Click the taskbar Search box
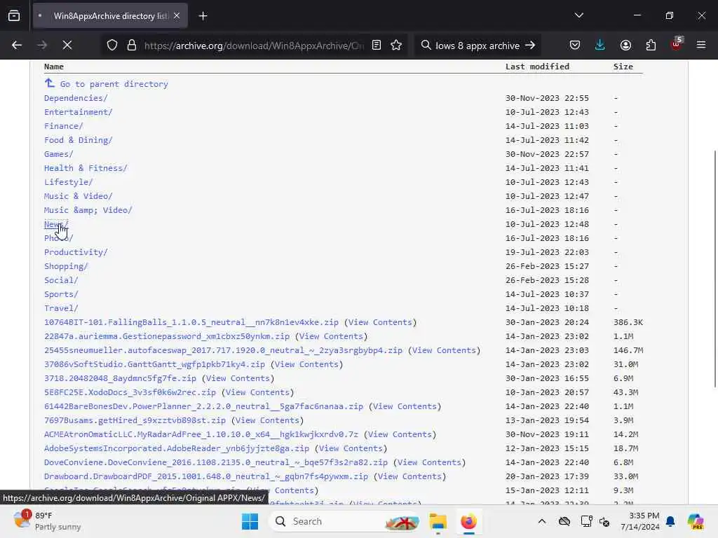Screen dimensions: 718x538 coord(345,521)
